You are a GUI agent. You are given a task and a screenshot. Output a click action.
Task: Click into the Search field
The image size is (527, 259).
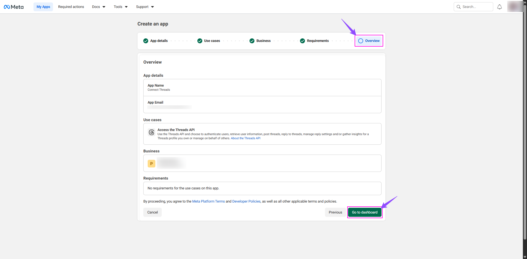click(476, 7)
